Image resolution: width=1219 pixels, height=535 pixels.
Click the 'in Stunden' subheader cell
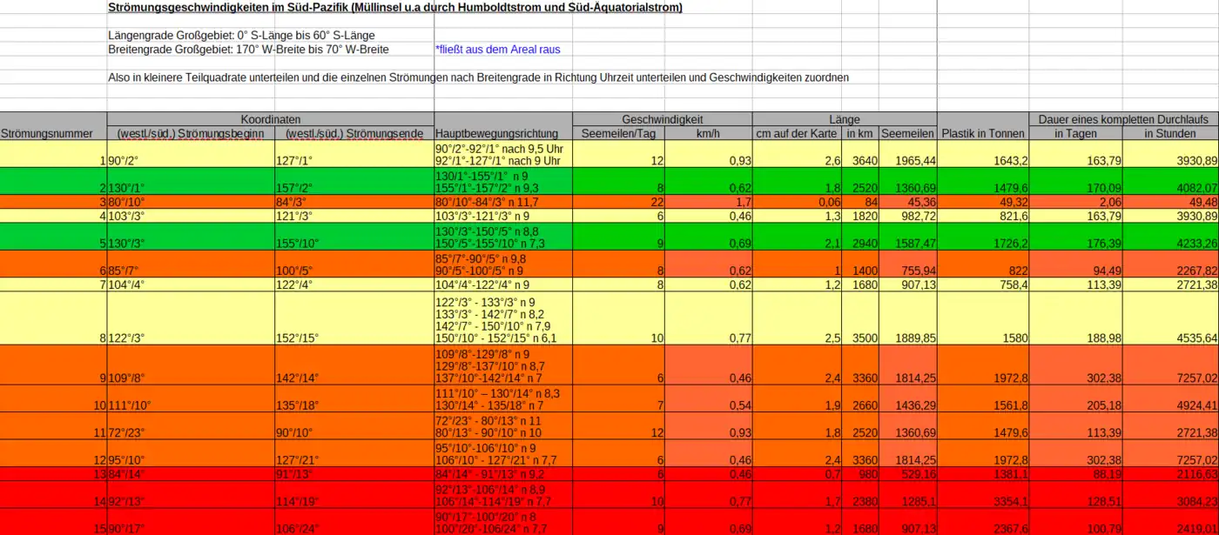1169,133
